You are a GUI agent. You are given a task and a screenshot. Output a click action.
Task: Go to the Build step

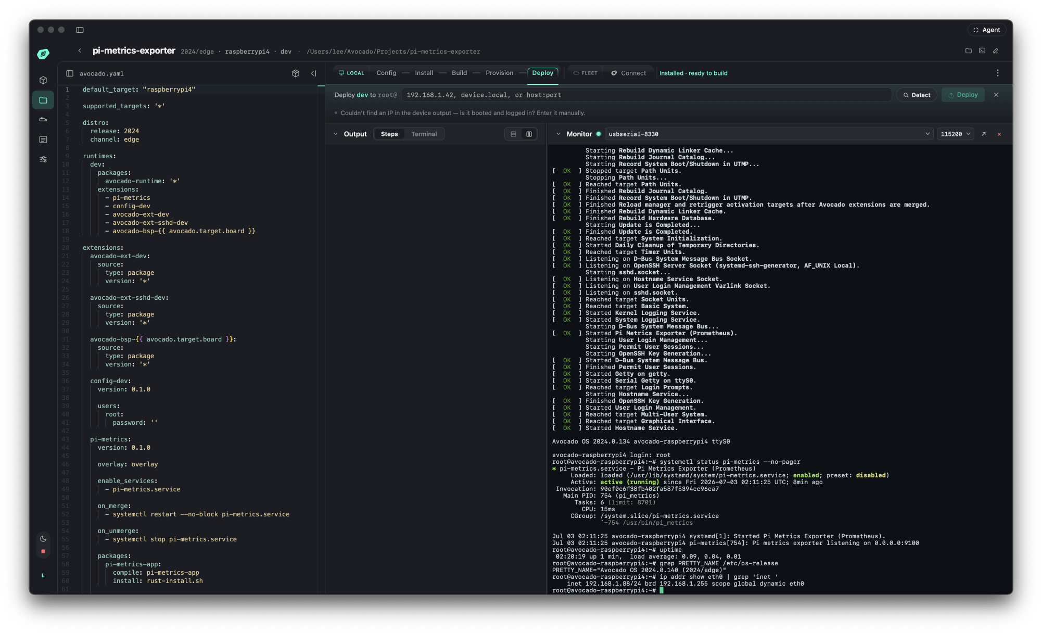point(459,73)
